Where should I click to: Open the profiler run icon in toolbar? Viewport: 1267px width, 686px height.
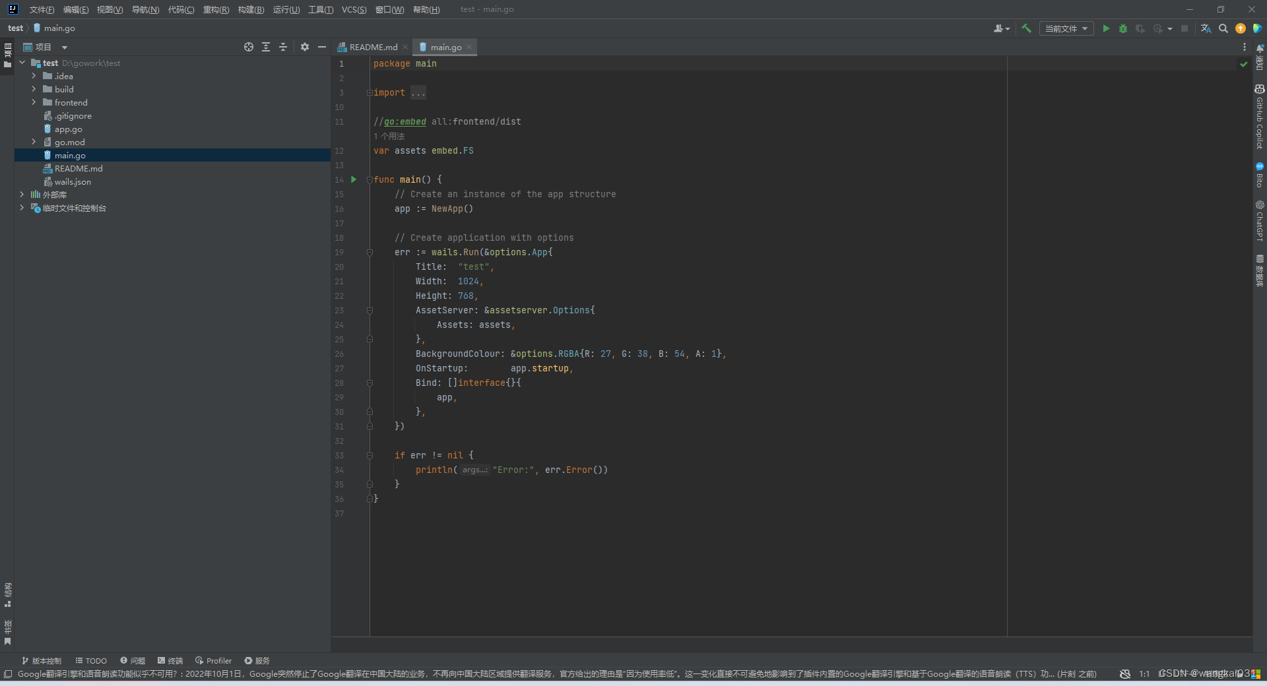pyautogui.click(x=1158, y=28)
